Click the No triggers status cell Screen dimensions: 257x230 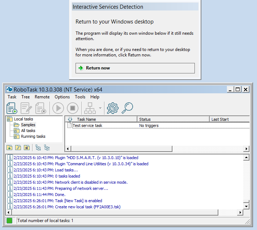pos(149,125)
